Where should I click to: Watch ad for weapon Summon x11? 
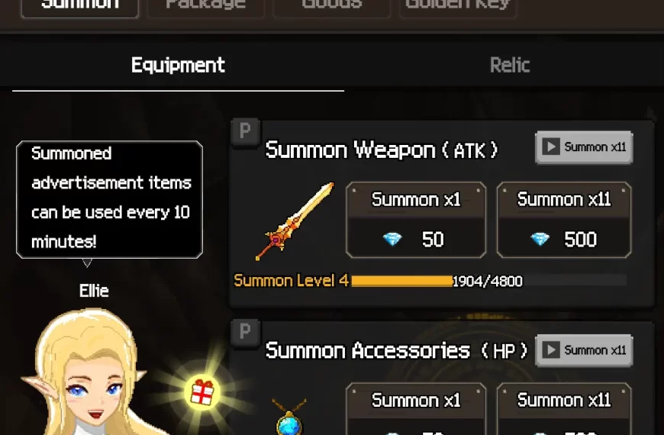click(584, 147)
